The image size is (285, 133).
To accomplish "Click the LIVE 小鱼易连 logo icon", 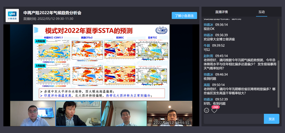I will tap(12, 16).
